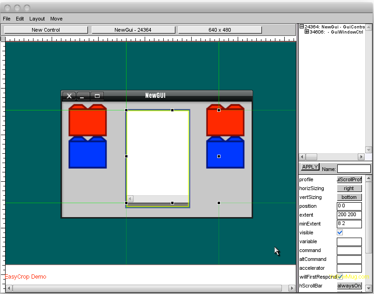
Task: Click the New Control button
Action: pyautogui.click(x=46, y=30)
